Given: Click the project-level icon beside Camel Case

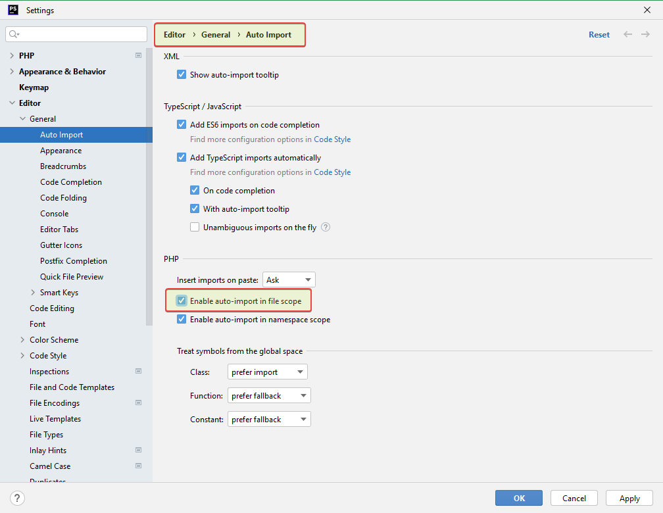Looking at the screenshot, I should (x=138, y=466).
